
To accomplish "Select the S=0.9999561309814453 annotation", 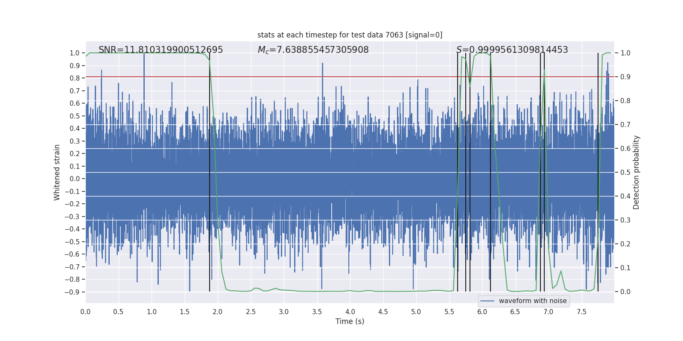I will click(512, 50).
